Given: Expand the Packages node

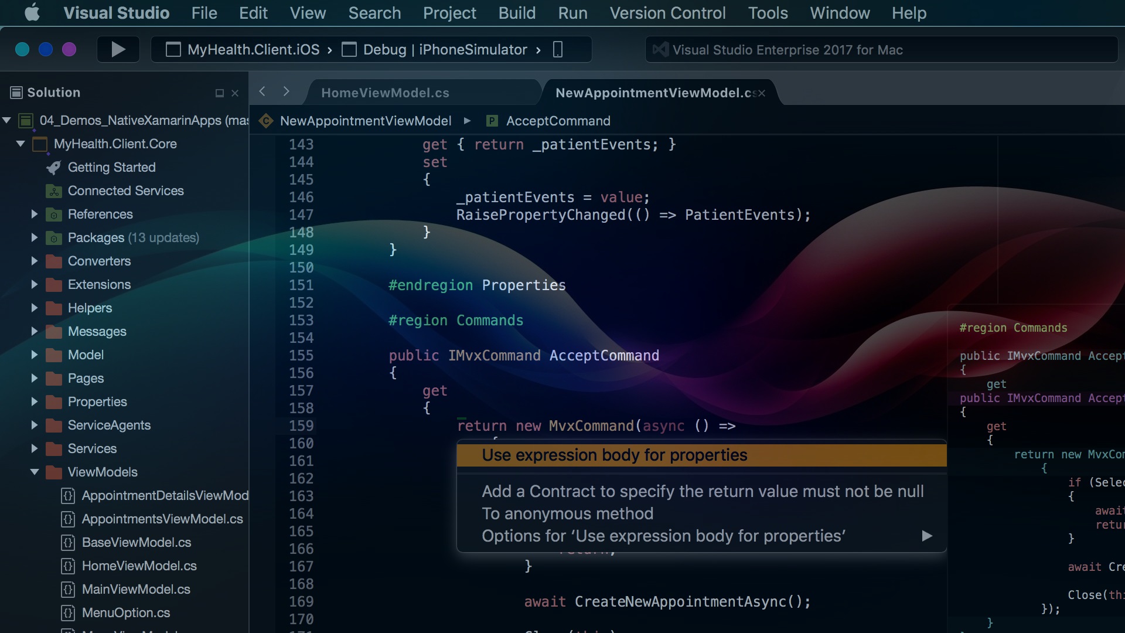Looking at the screenshot, I should [34, 237].
